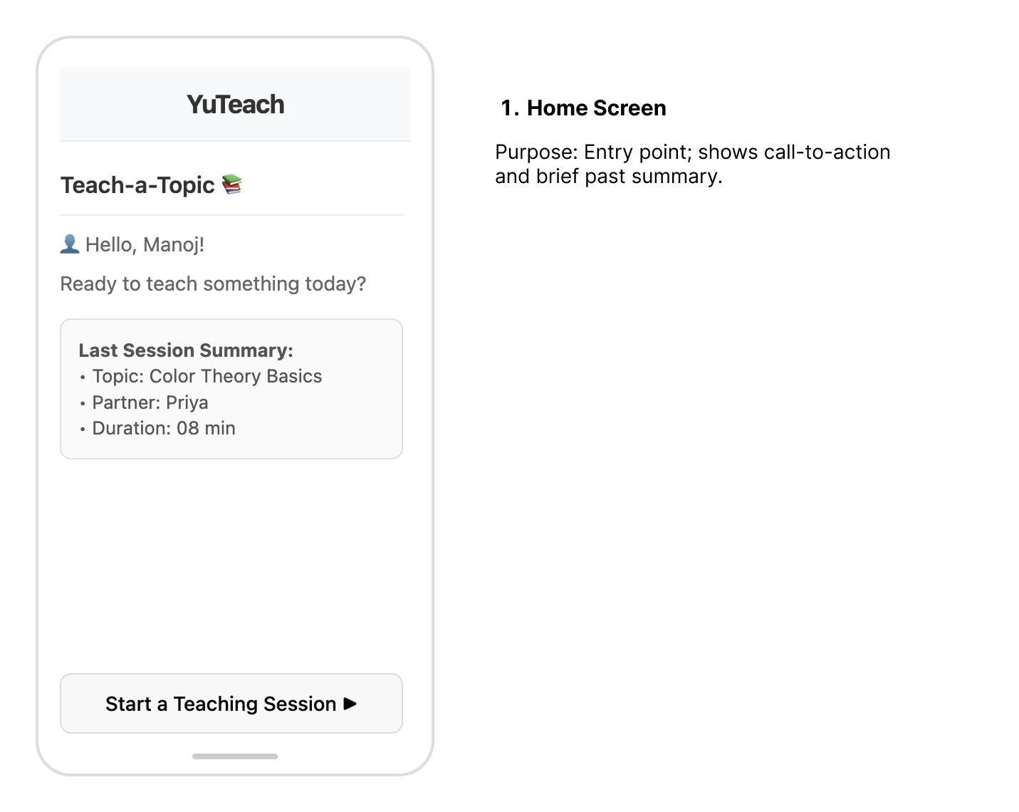Tap the home indicator bar below the button
Image resolution: width=1019 pixels, height=812 pixels.
235,756
